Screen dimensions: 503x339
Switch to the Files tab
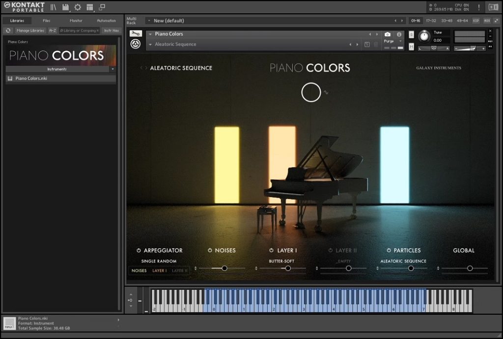point(46,21)
